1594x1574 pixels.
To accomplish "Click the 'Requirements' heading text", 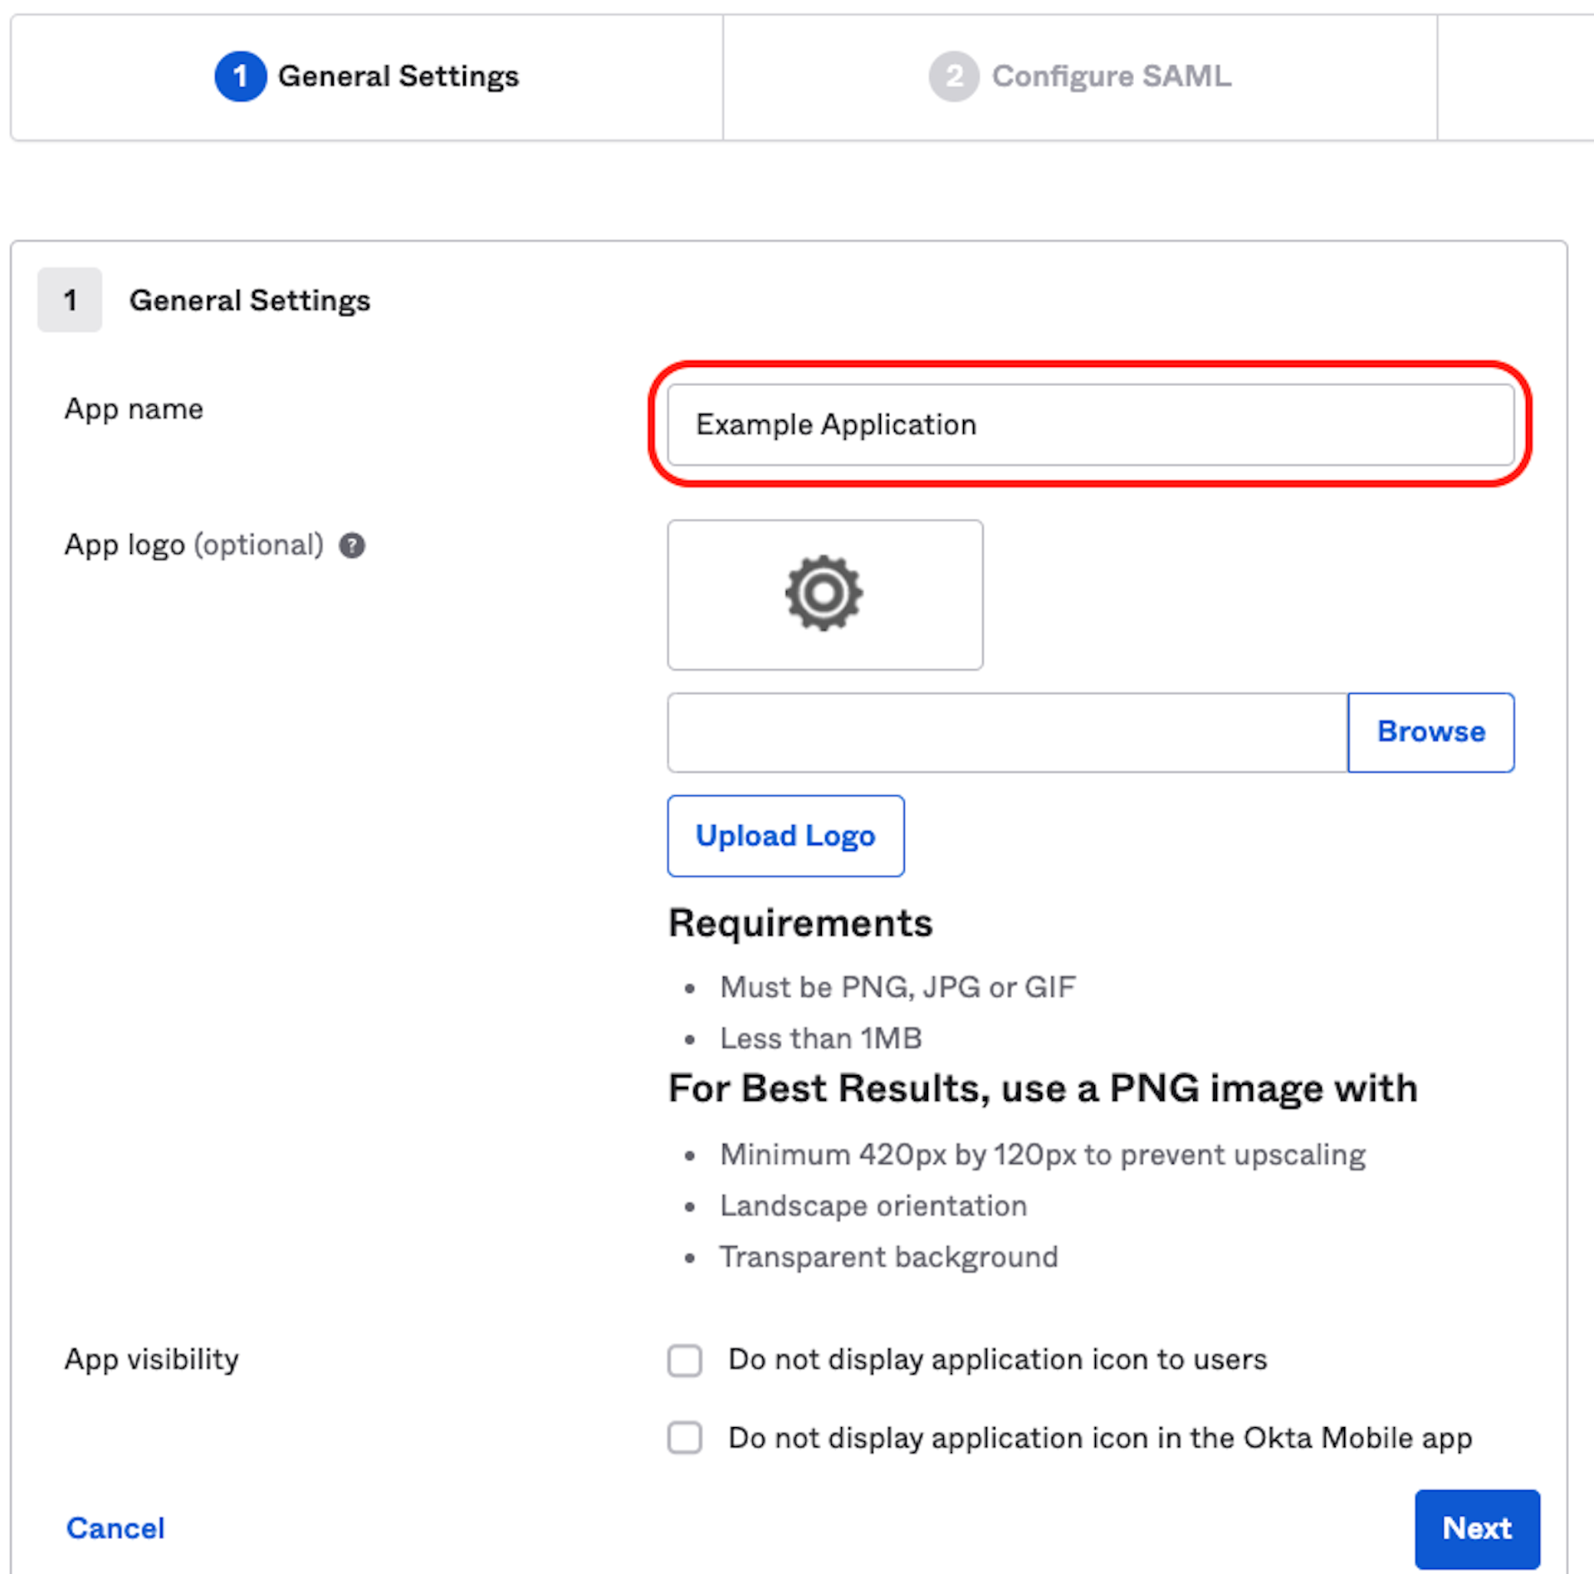I will click(800, 923).
